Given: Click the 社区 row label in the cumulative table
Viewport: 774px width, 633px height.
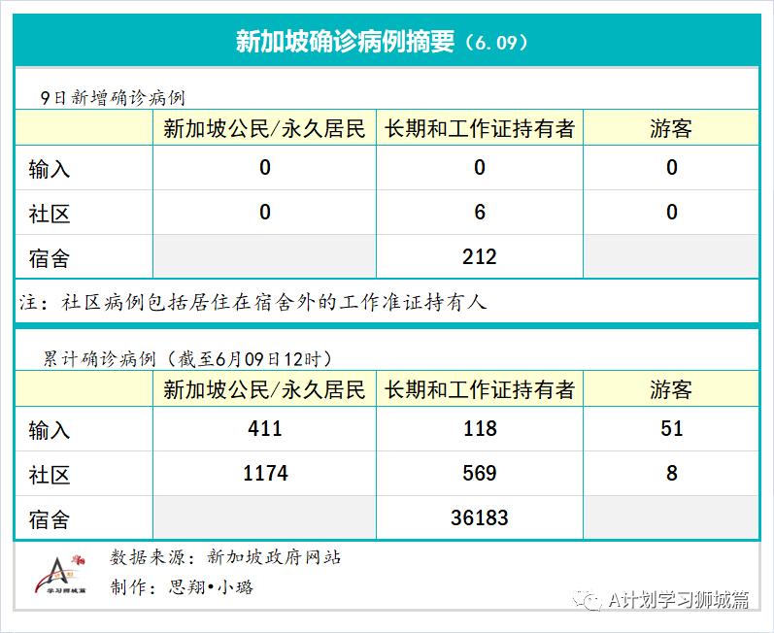Looking at the screenshot, I should (x=50, y=475).
